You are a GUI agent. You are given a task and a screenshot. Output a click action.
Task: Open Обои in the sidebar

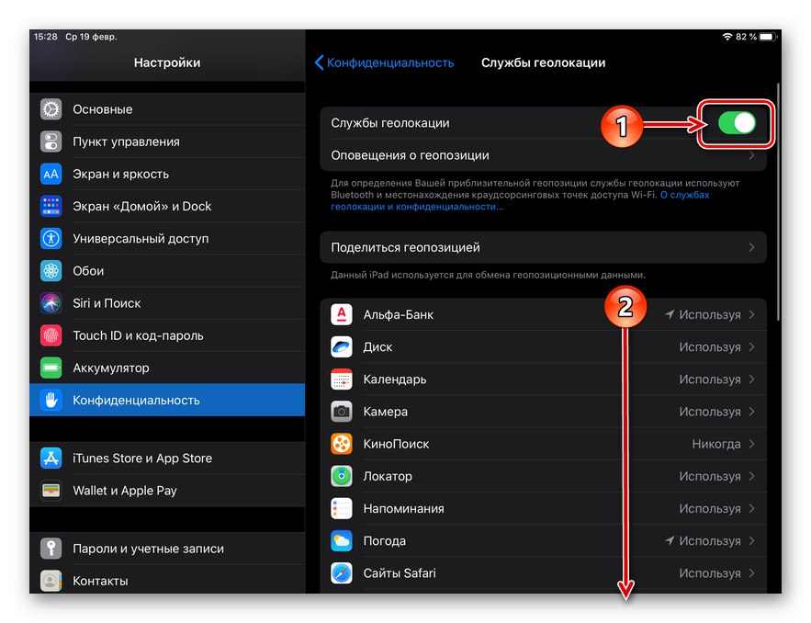[x=167, y=271]
